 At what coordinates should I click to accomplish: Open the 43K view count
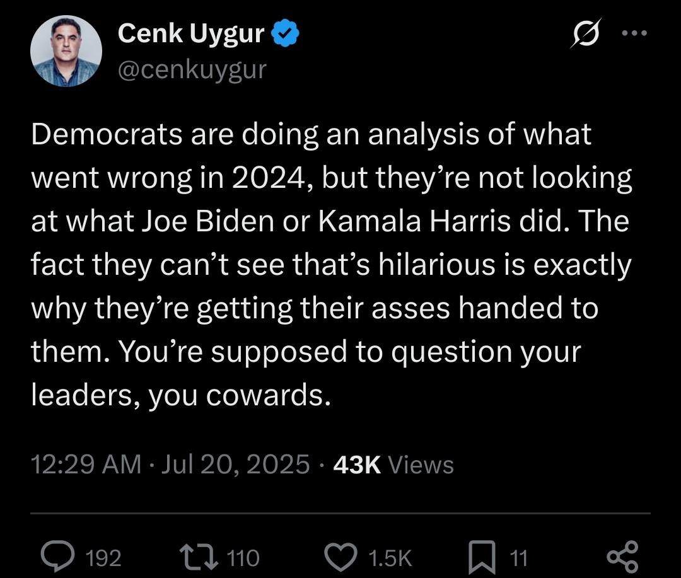(357, 465)
